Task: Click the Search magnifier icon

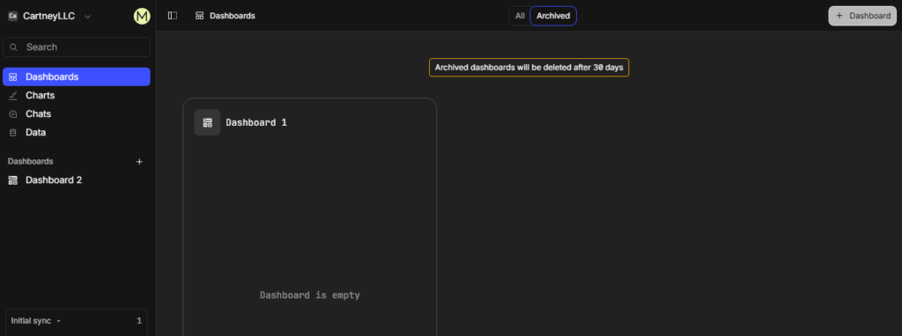Action: (x=14, y=47)
